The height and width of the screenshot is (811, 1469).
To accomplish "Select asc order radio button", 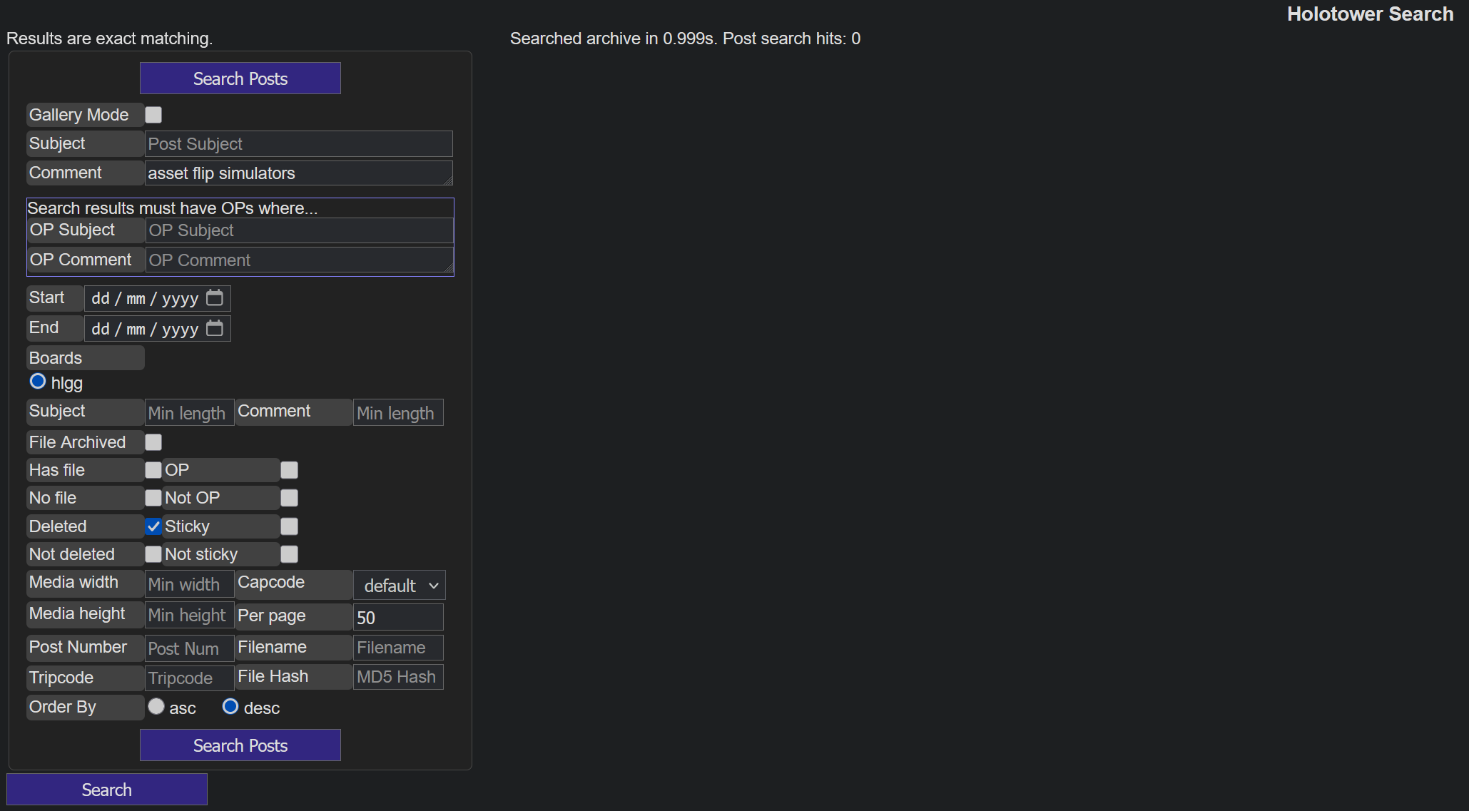I will [156, 706].
